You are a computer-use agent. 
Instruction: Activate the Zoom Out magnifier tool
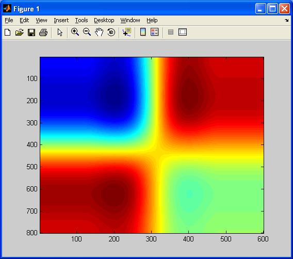pos(87,32)
